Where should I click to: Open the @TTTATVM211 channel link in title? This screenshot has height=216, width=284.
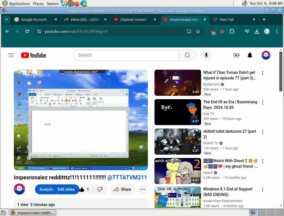click(127, 177)
